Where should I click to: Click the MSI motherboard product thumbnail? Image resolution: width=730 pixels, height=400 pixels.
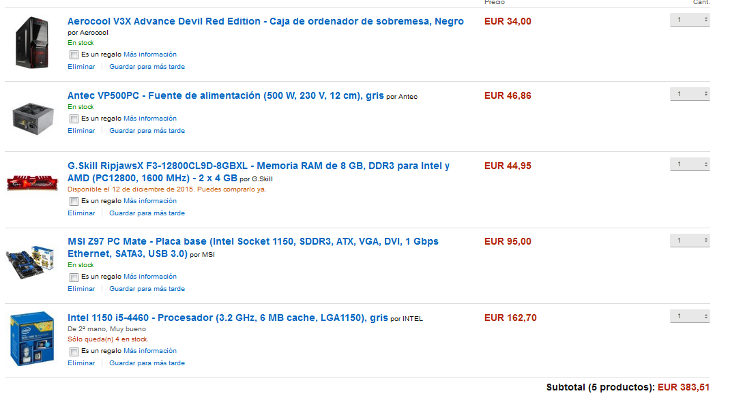pyautogui.click(x=30, y=262)
